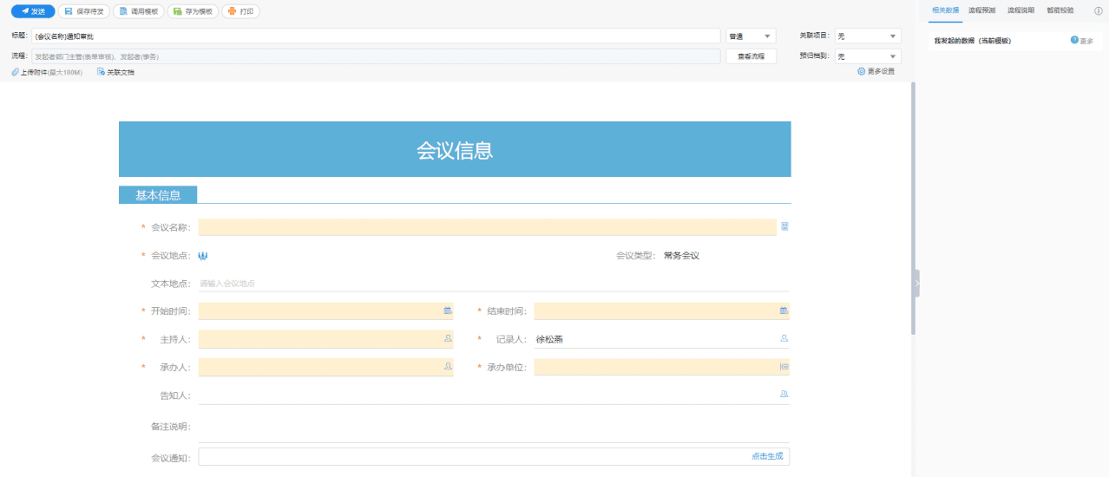Click the 打印 print button
1109x477 pixels.
pos(240,11)
